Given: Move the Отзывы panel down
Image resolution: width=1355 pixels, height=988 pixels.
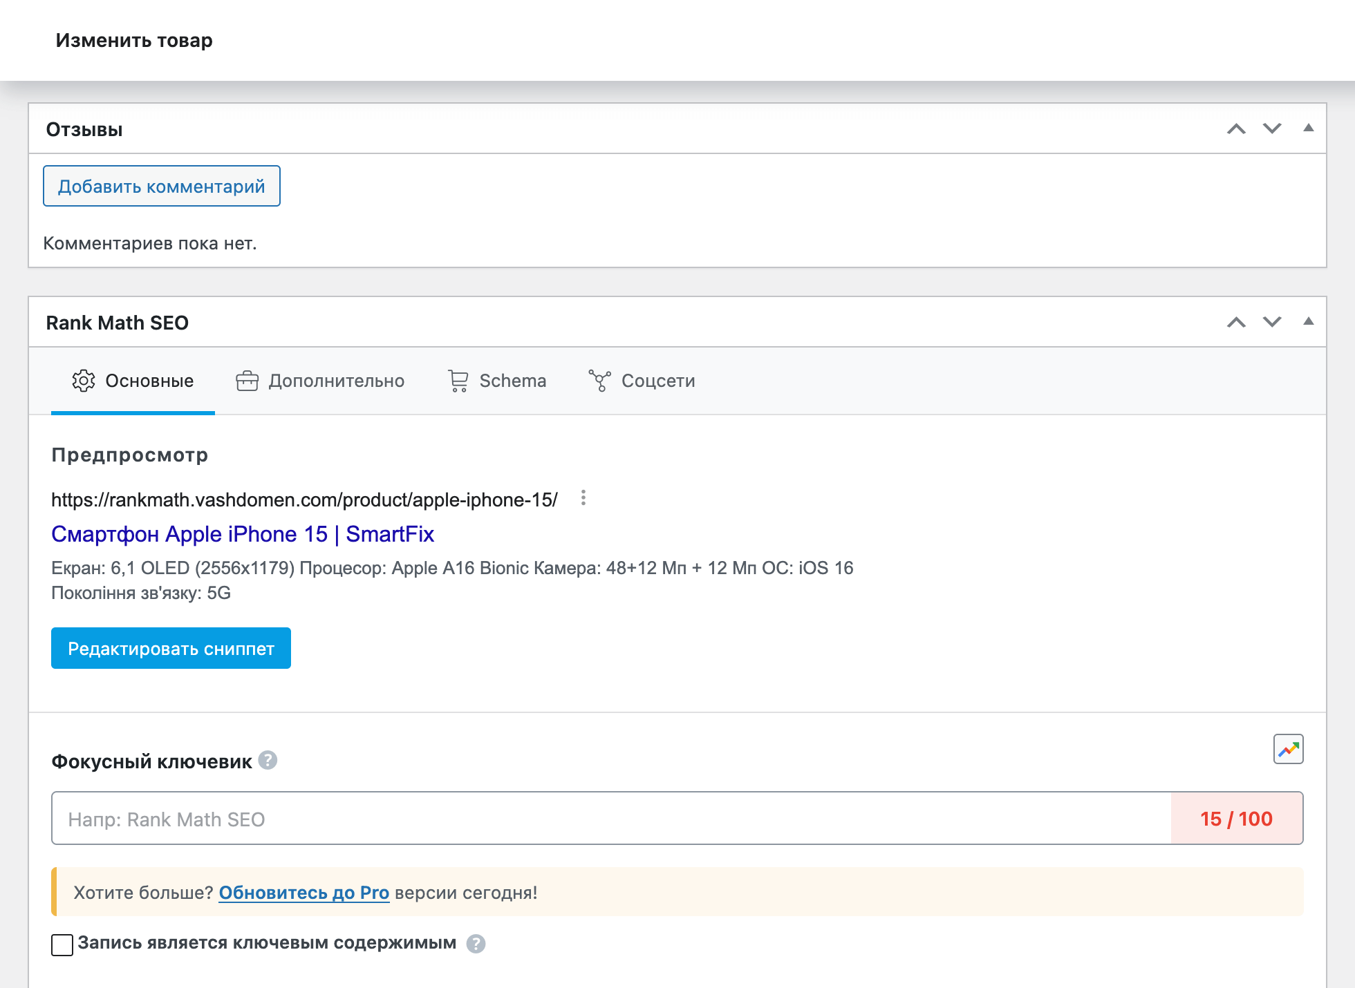Looking at the screenshot, I should coord(1272,129).
